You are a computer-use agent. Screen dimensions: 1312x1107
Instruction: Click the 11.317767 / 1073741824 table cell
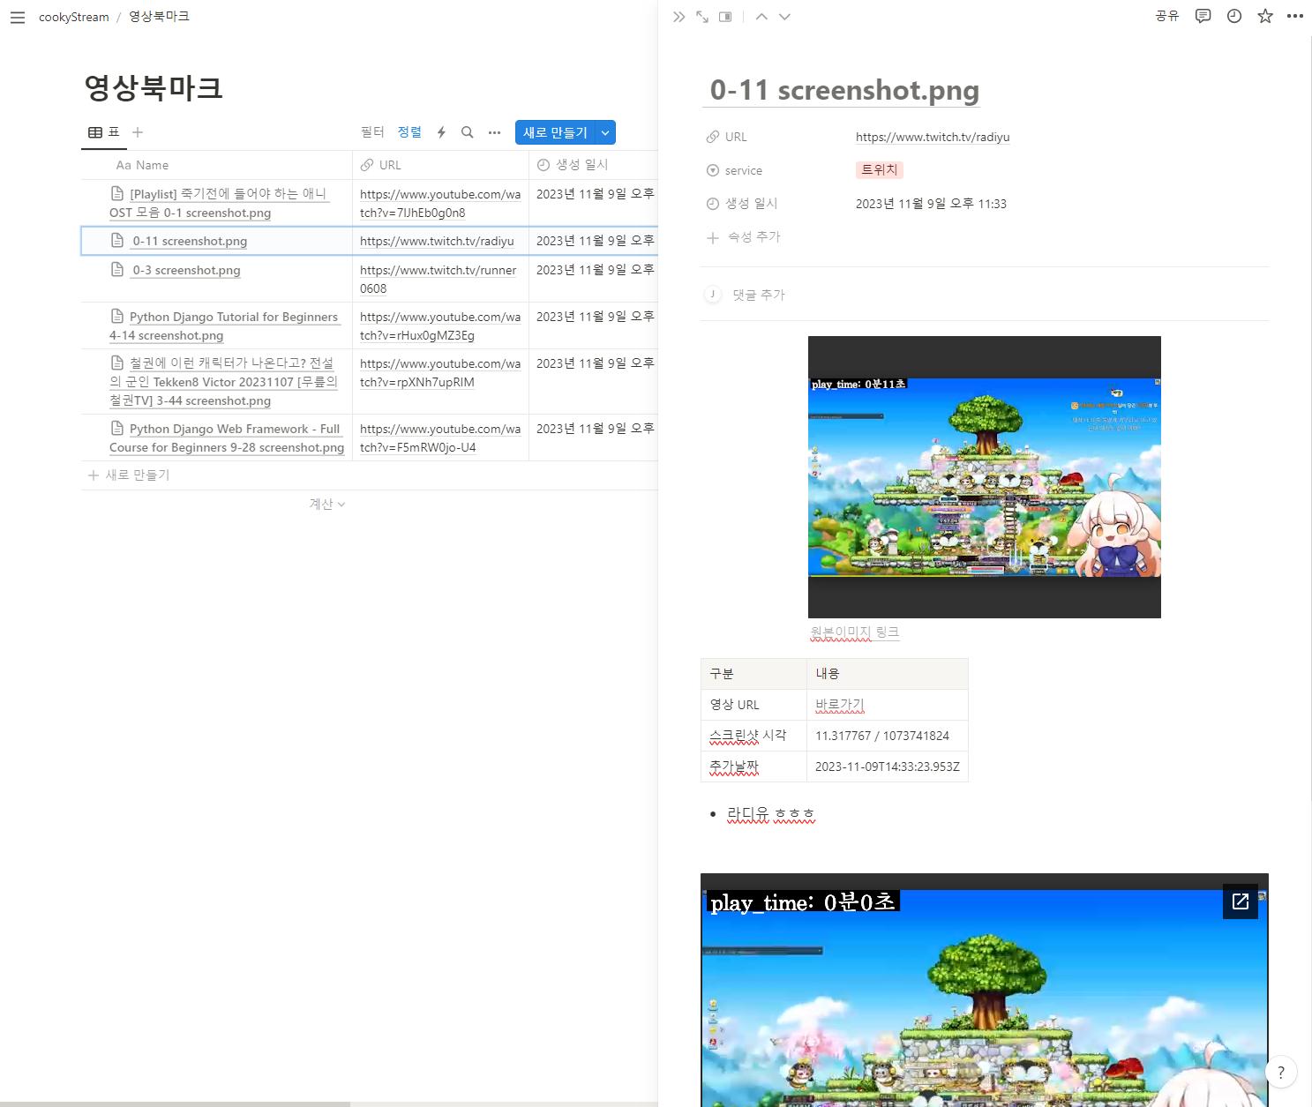click(887, 736)
